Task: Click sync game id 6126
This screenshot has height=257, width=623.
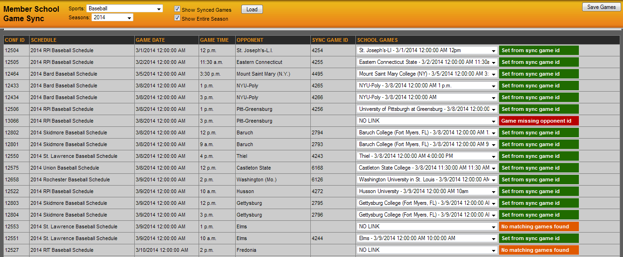Action: tap(317, 179)
